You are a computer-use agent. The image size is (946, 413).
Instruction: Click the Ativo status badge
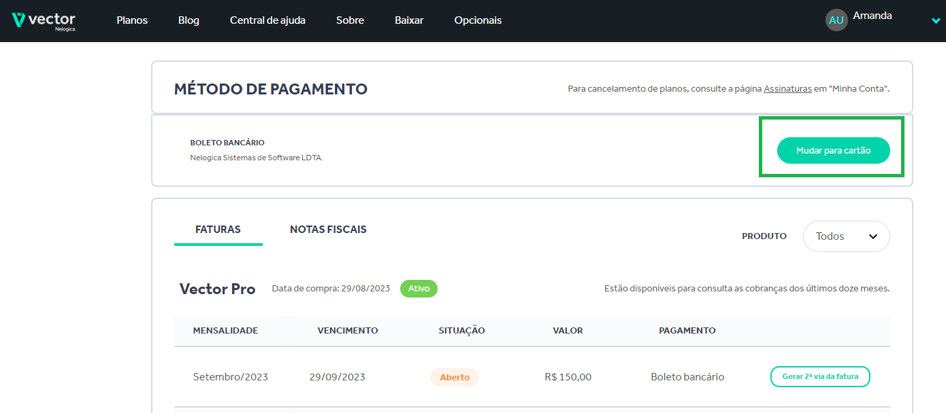(x=419, y=289)
